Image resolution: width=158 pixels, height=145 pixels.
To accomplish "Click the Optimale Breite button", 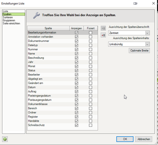I will click(139, 51).
